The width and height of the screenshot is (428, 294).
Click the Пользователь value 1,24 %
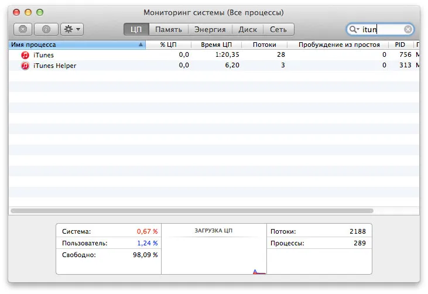coord(148,243)
